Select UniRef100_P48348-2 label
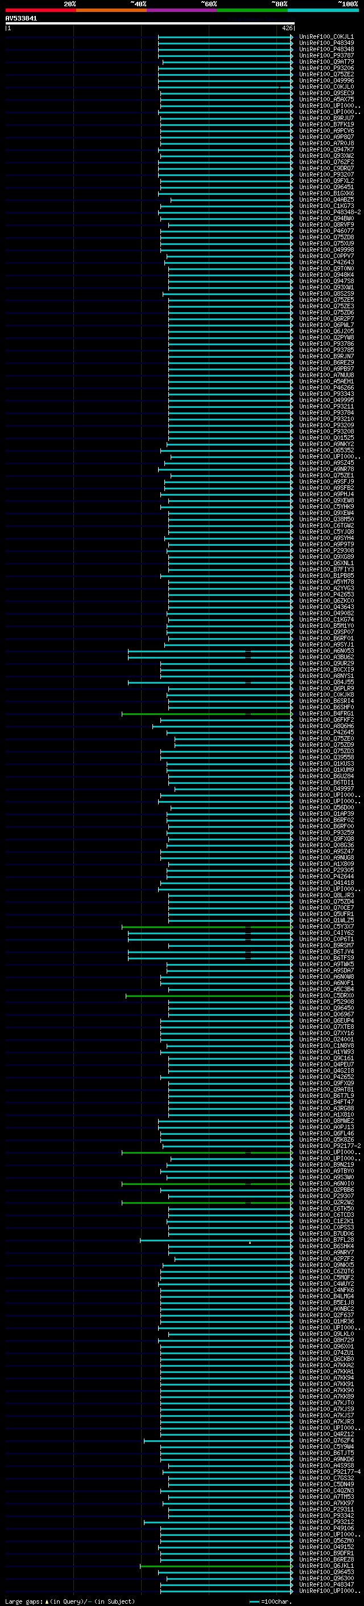The width and height of the screenshot is (364, 1606). coord(330,212)
